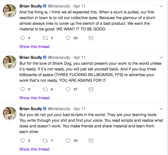Show this thread under the bad scripts tweet
Screen dimensions: 168x155
34,149
